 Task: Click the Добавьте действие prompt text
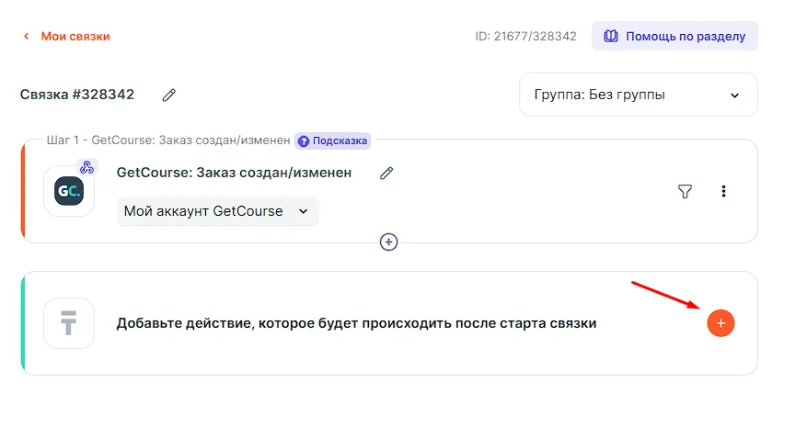pos(356,323)
